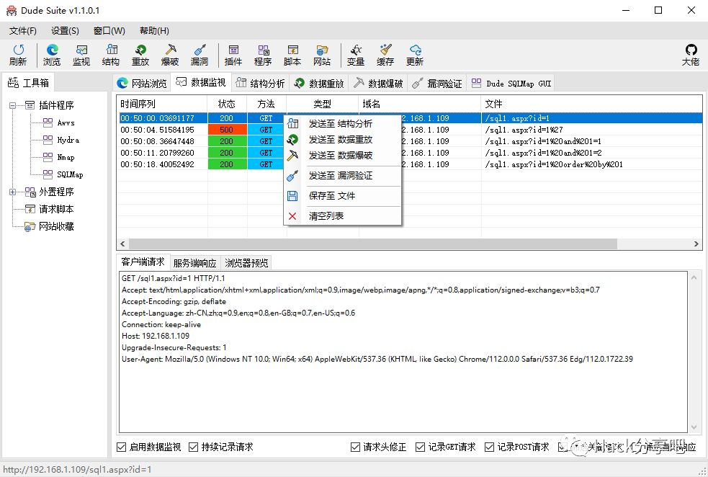
Task: Choose 发送至 数据爆破 in context menu
Action: coord(343,156)
